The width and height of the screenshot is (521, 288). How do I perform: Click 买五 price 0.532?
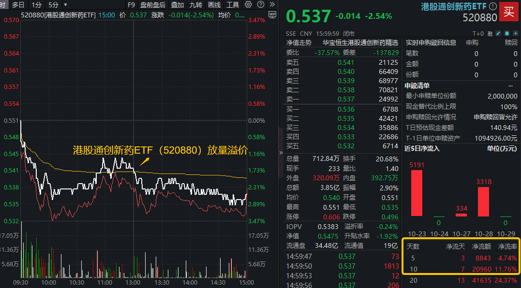(x=346, y=146)
